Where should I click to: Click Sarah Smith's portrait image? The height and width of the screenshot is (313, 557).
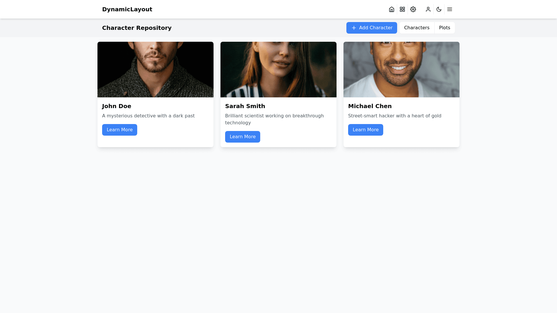(x=278, y=70)
